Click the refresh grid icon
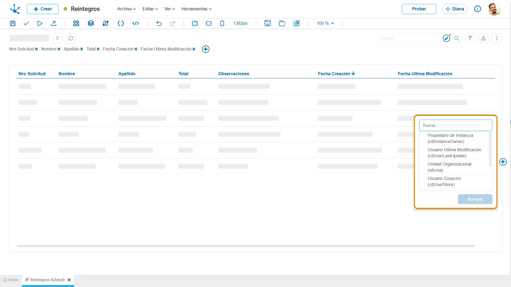 click(x=71, y=38)
